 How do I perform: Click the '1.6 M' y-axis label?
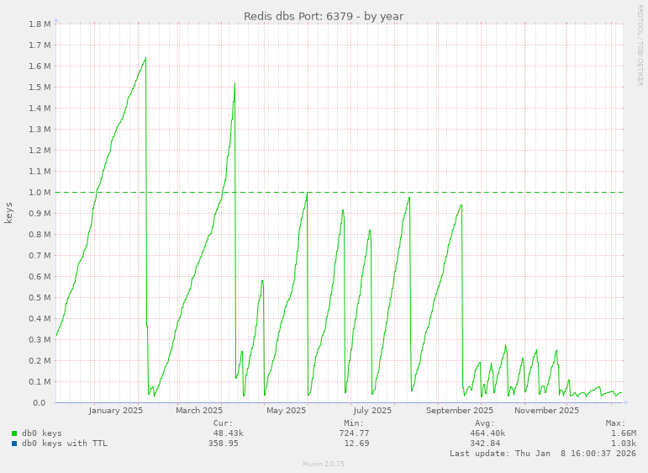click(x=40, y=66)
